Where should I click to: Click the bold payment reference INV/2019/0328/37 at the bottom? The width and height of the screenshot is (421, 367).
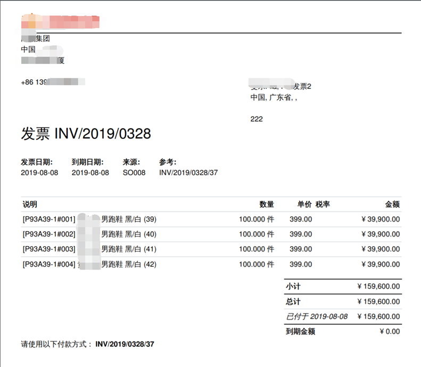pos(125,344)
